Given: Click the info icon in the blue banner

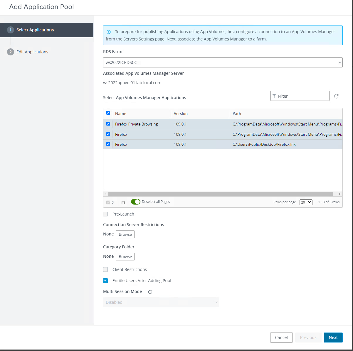Looking at the screenshot, I should tap(109, 32).
